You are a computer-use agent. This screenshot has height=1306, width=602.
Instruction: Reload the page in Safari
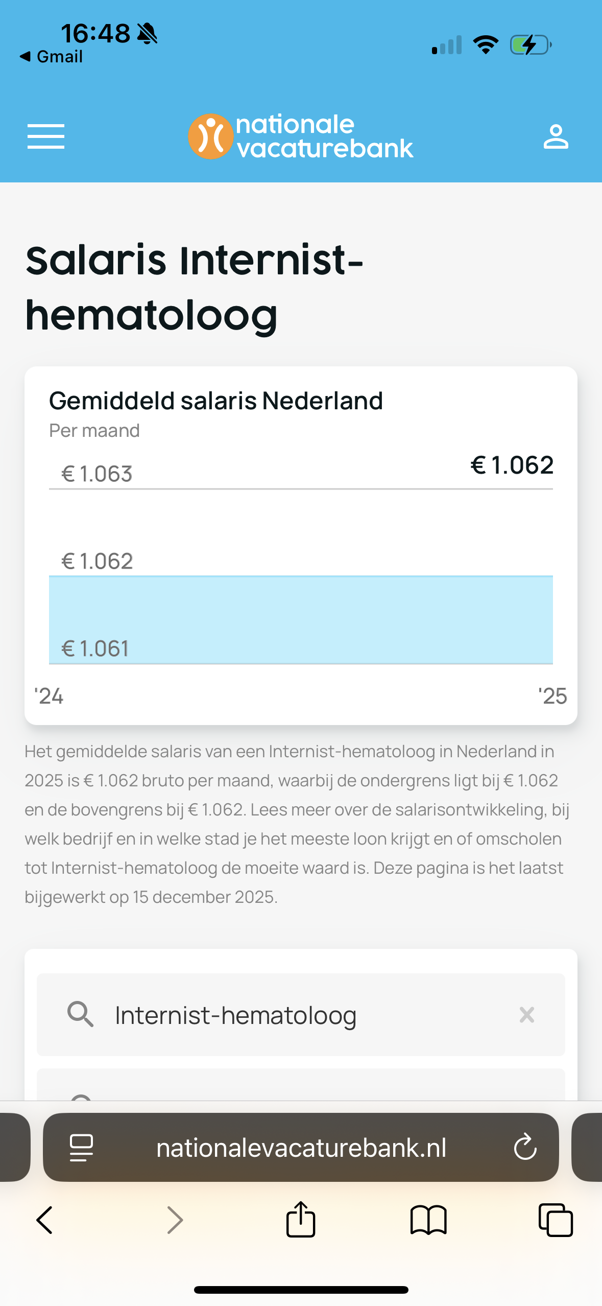pyautogui.click(x=525, y=1148)
